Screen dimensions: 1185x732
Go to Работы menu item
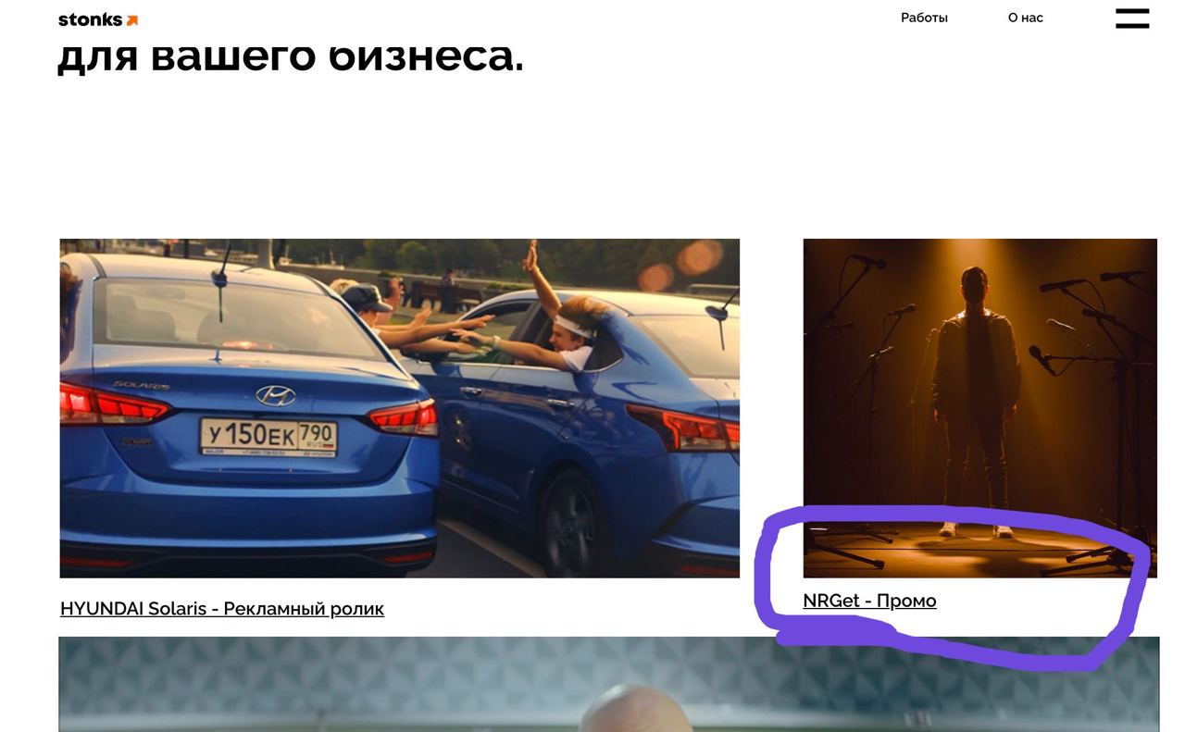pyautogui.click(x=924, y=18)
